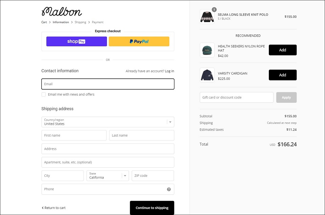
Task: Focus the gift card or discount code field
Action: click(237, 97)
